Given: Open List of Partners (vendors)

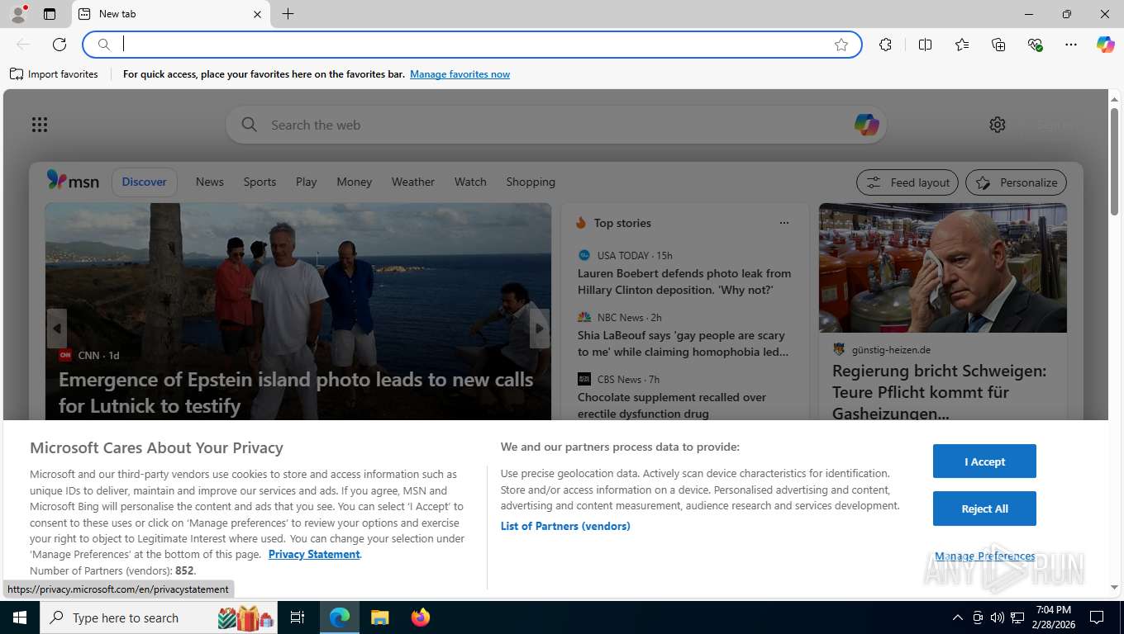Looking at the screenshot, I should (x=565, y=526).
